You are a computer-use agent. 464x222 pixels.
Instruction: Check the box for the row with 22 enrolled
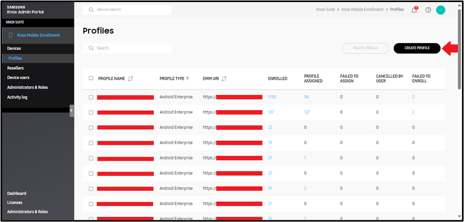tap(91, 128)
